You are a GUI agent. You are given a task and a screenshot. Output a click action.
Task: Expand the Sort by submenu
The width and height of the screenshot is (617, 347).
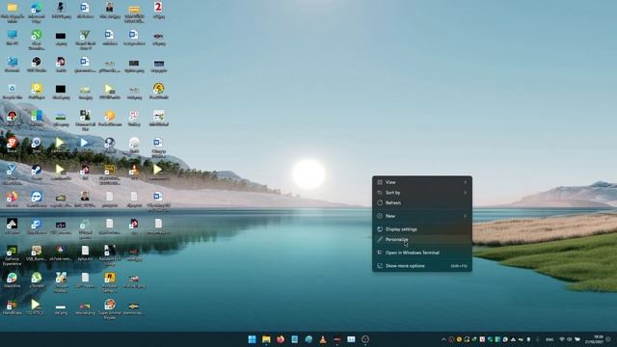coord(422,193)
